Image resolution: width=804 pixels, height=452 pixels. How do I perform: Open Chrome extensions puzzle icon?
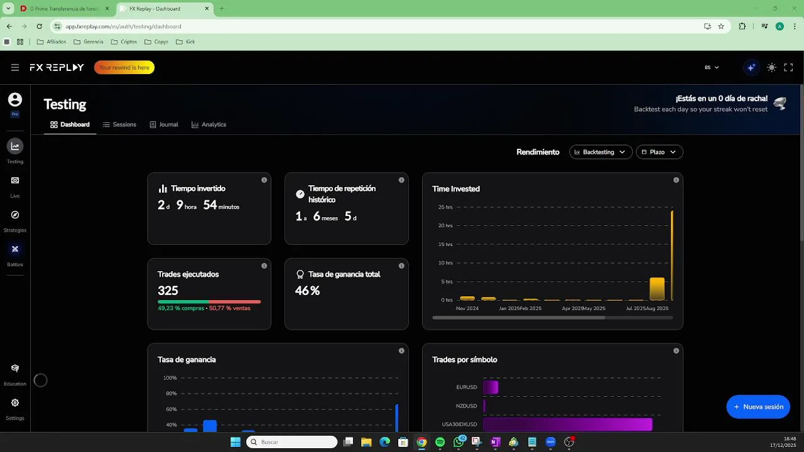pos(742,26)
